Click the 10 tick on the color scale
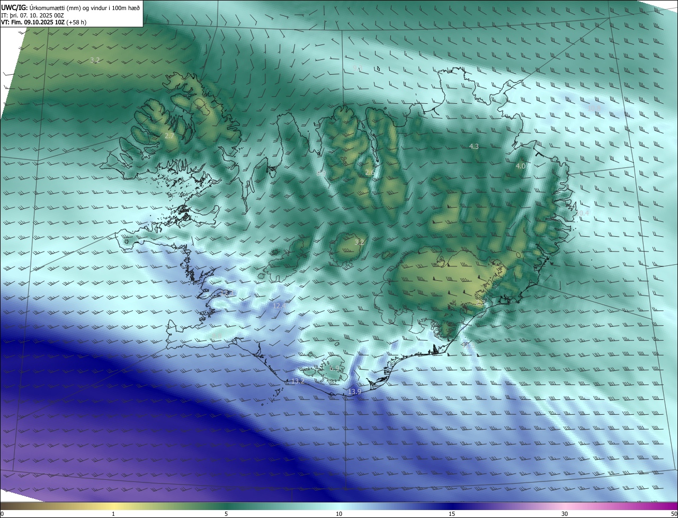 [339, 514]
